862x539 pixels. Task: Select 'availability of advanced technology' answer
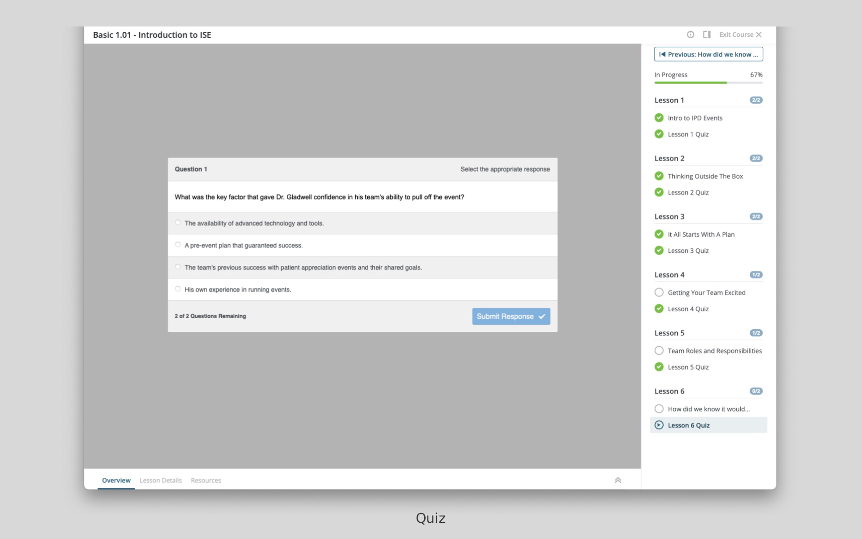pos(178,223)
